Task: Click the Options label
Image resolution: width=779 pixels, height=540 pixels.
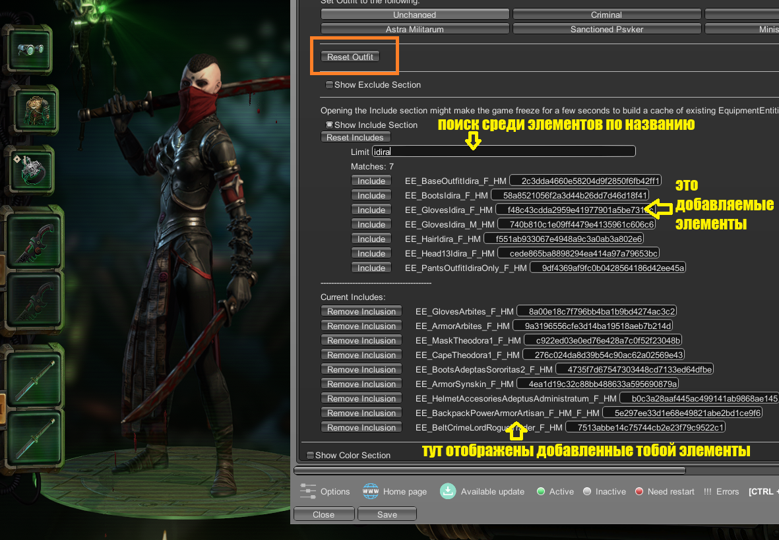Action: (335, 491)
